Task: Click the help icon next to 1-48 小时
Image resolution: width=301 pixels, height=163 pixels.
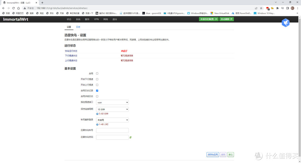Action: (97, 124)
